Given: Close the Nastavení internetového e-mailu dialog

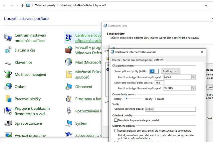Looking at the screenshot, I should (x=202, y=52).
